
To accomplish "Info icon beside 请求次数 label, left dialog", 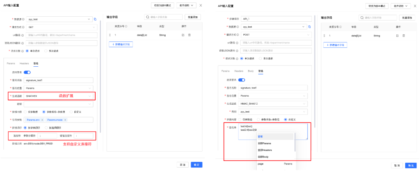I will 23,51.
